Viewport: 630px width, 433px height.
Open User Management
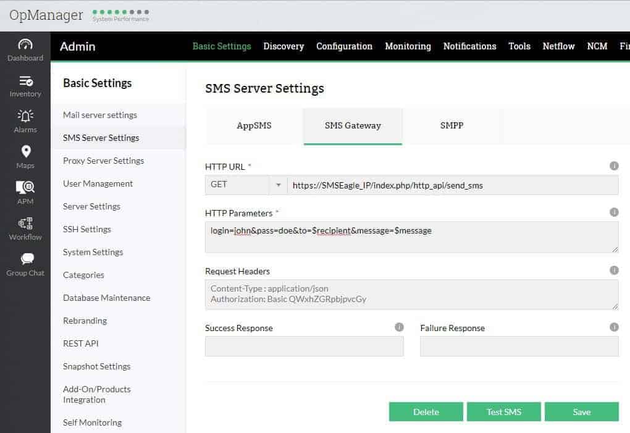98,183
